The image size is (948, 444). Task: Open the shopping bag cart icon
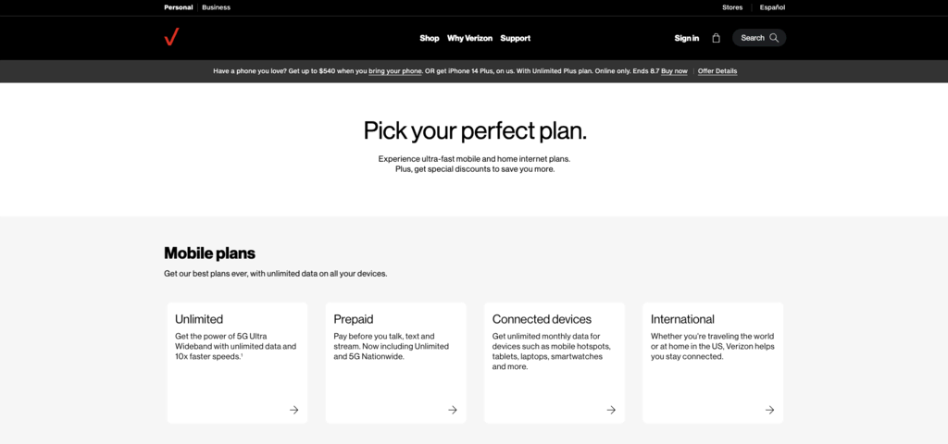pos(716,38)
